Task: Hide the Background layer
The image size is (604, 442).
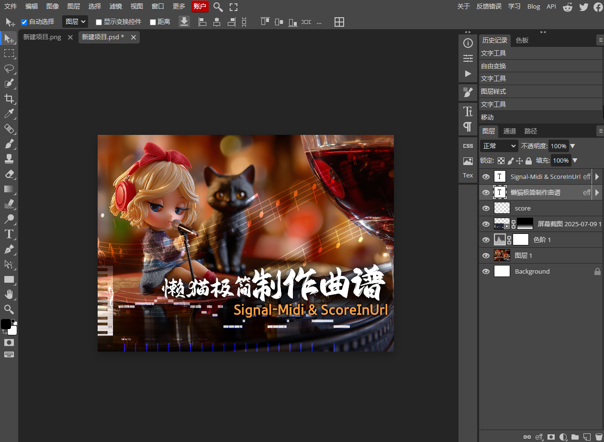Action: [x=486, y=271]
